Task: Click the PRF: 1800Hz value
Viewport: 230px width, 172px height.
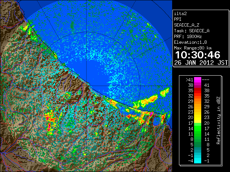Action: pyautogui.click(x=188, y=37)
